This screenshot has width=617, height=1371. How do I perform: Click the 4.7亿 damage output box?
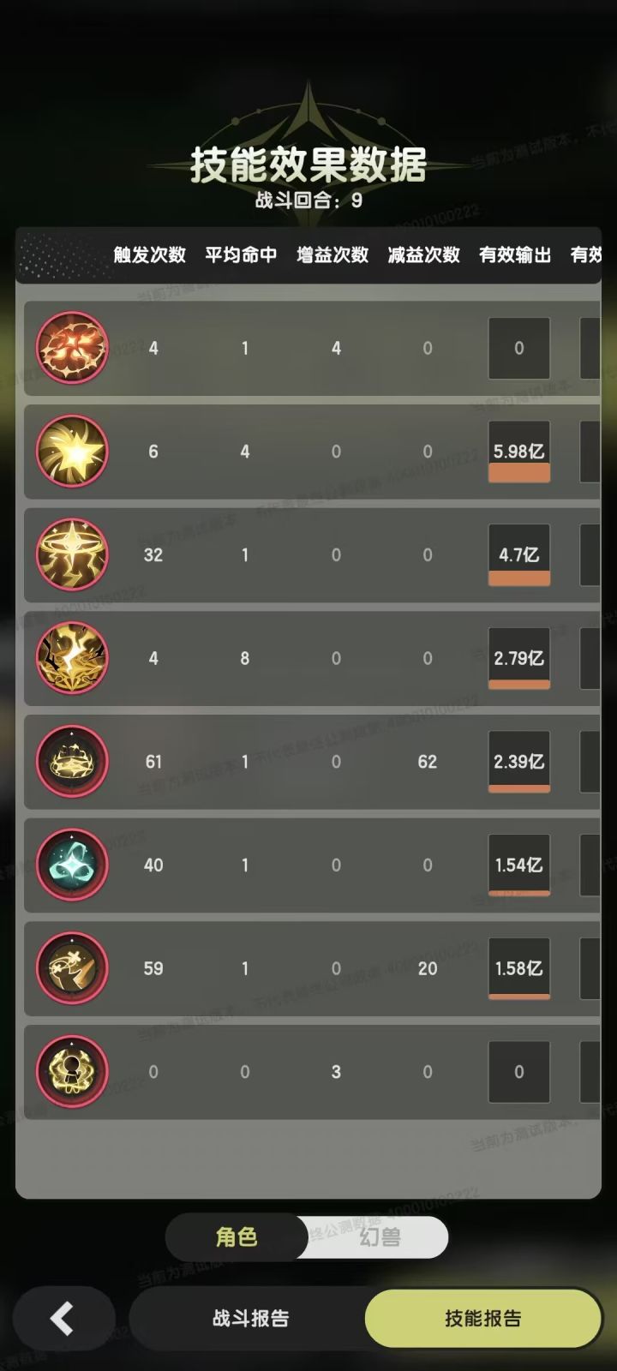(519, 554)
